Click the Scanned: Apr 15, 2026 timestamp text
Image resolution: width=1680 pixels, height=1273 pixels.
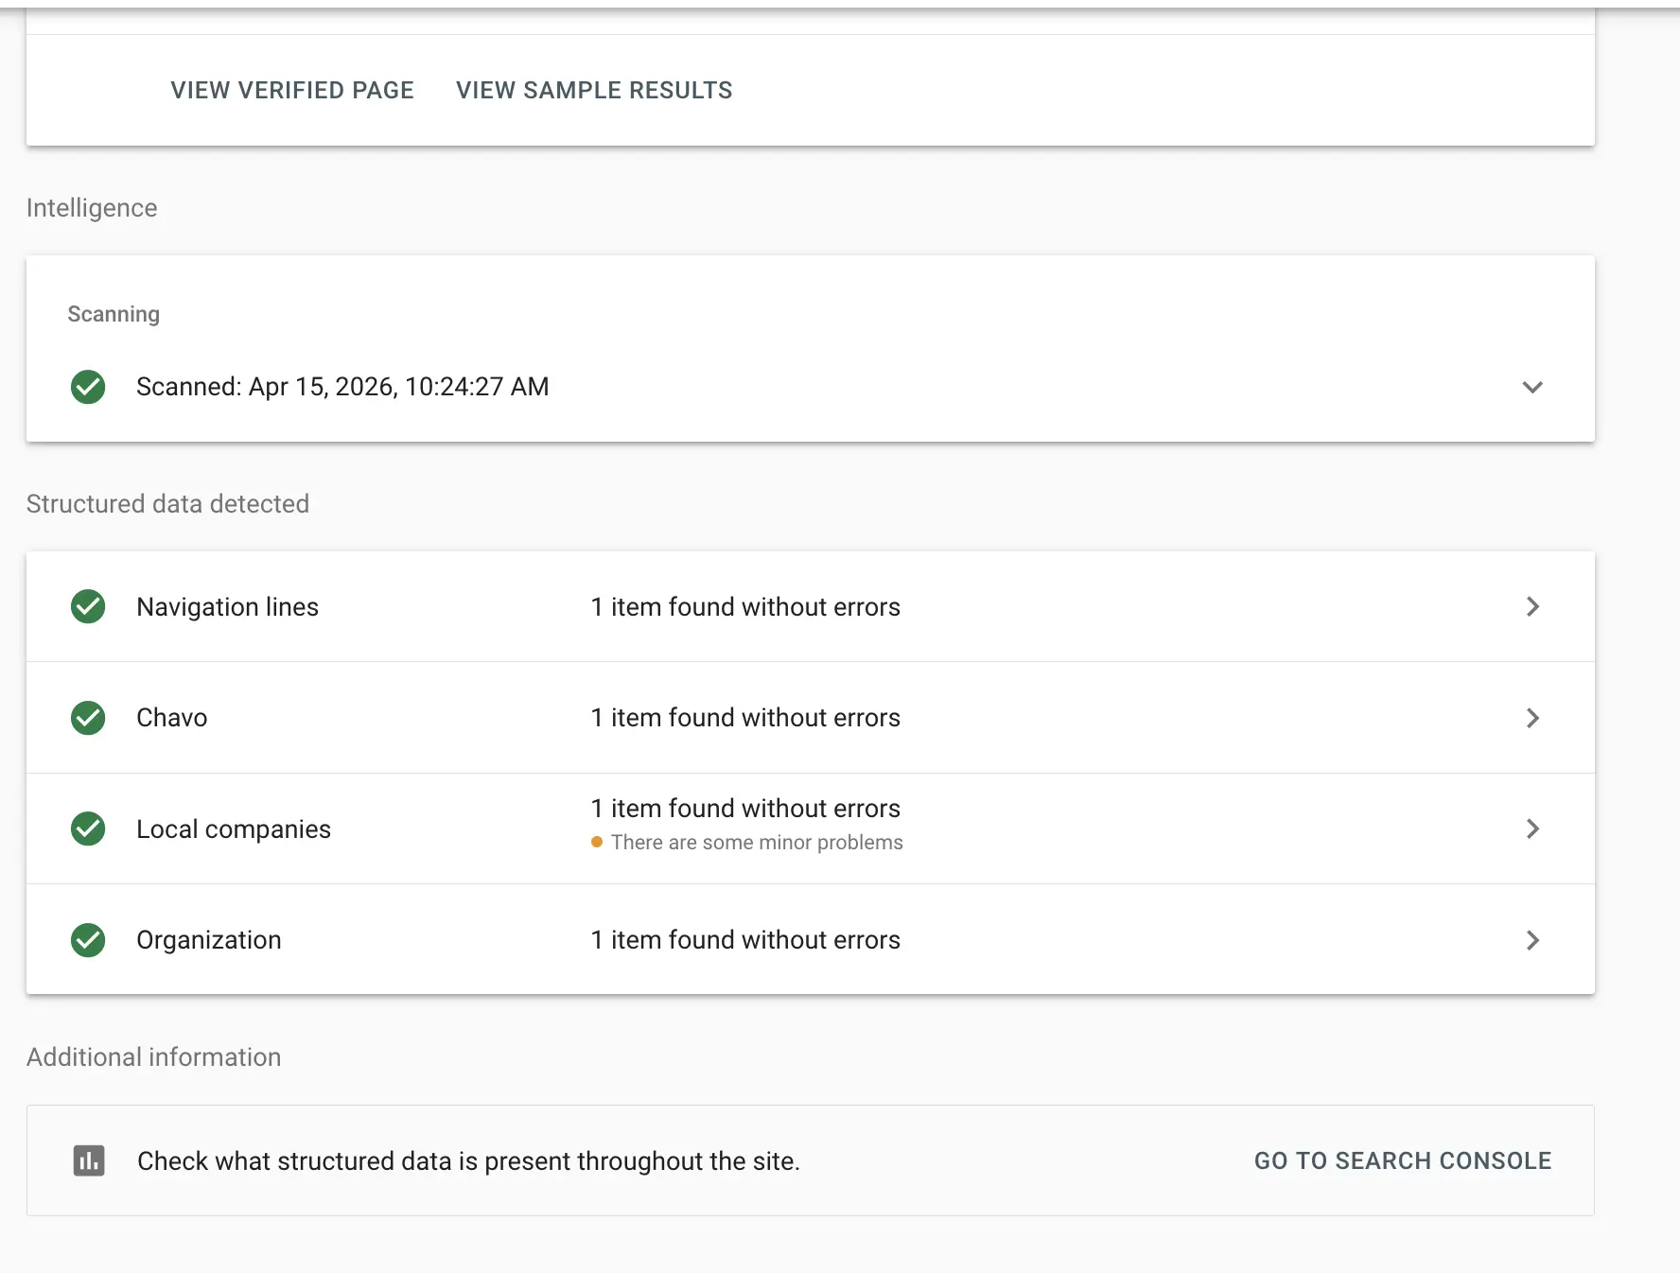pyautogui.click(x=342, y=387)
